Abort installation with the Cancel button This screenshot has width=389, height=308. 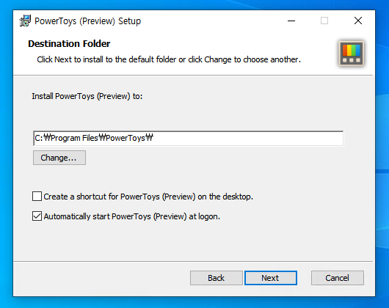point(338,278)
